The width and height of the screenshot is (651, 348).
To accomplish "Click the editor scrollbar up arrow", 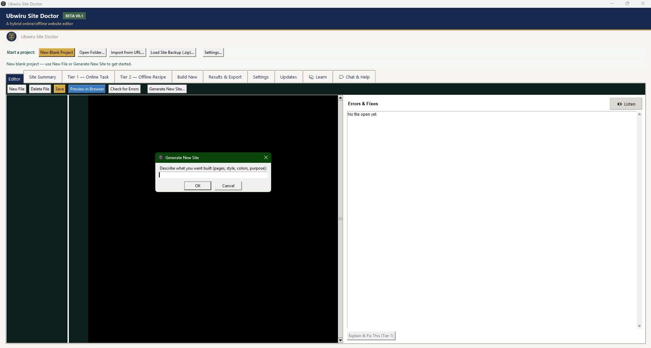I will point(340,98).
